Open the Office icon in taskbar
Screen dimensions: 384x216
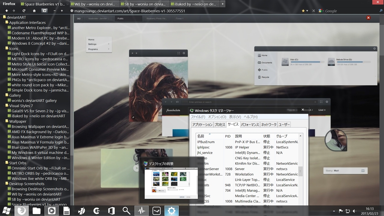pyautogui.click(x=111, y=211)
